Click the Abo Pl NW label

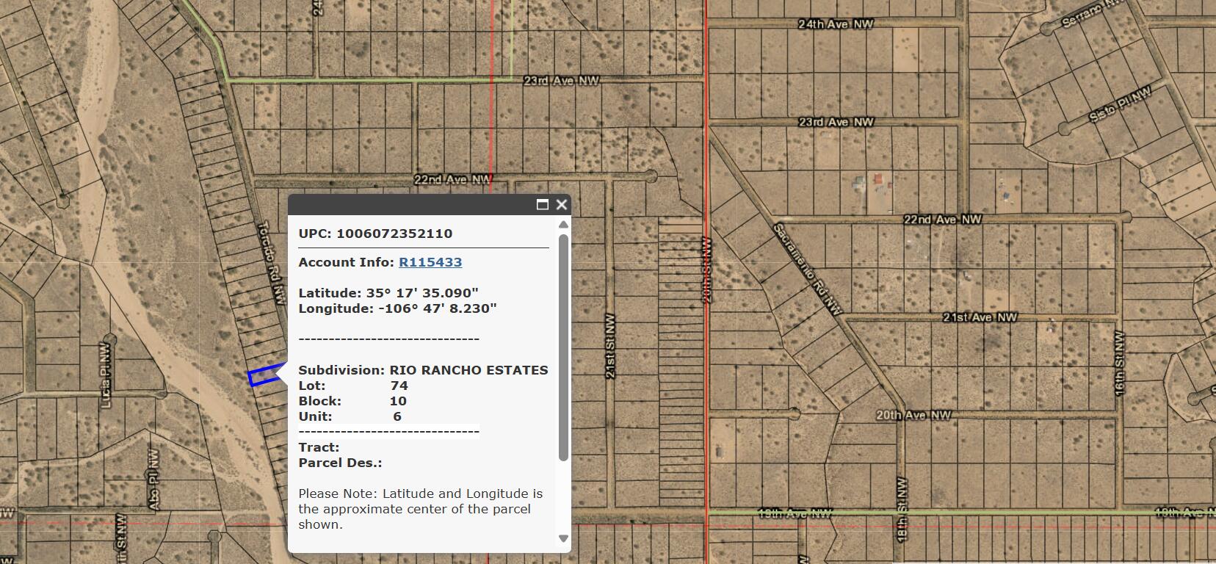coord(154,480)
